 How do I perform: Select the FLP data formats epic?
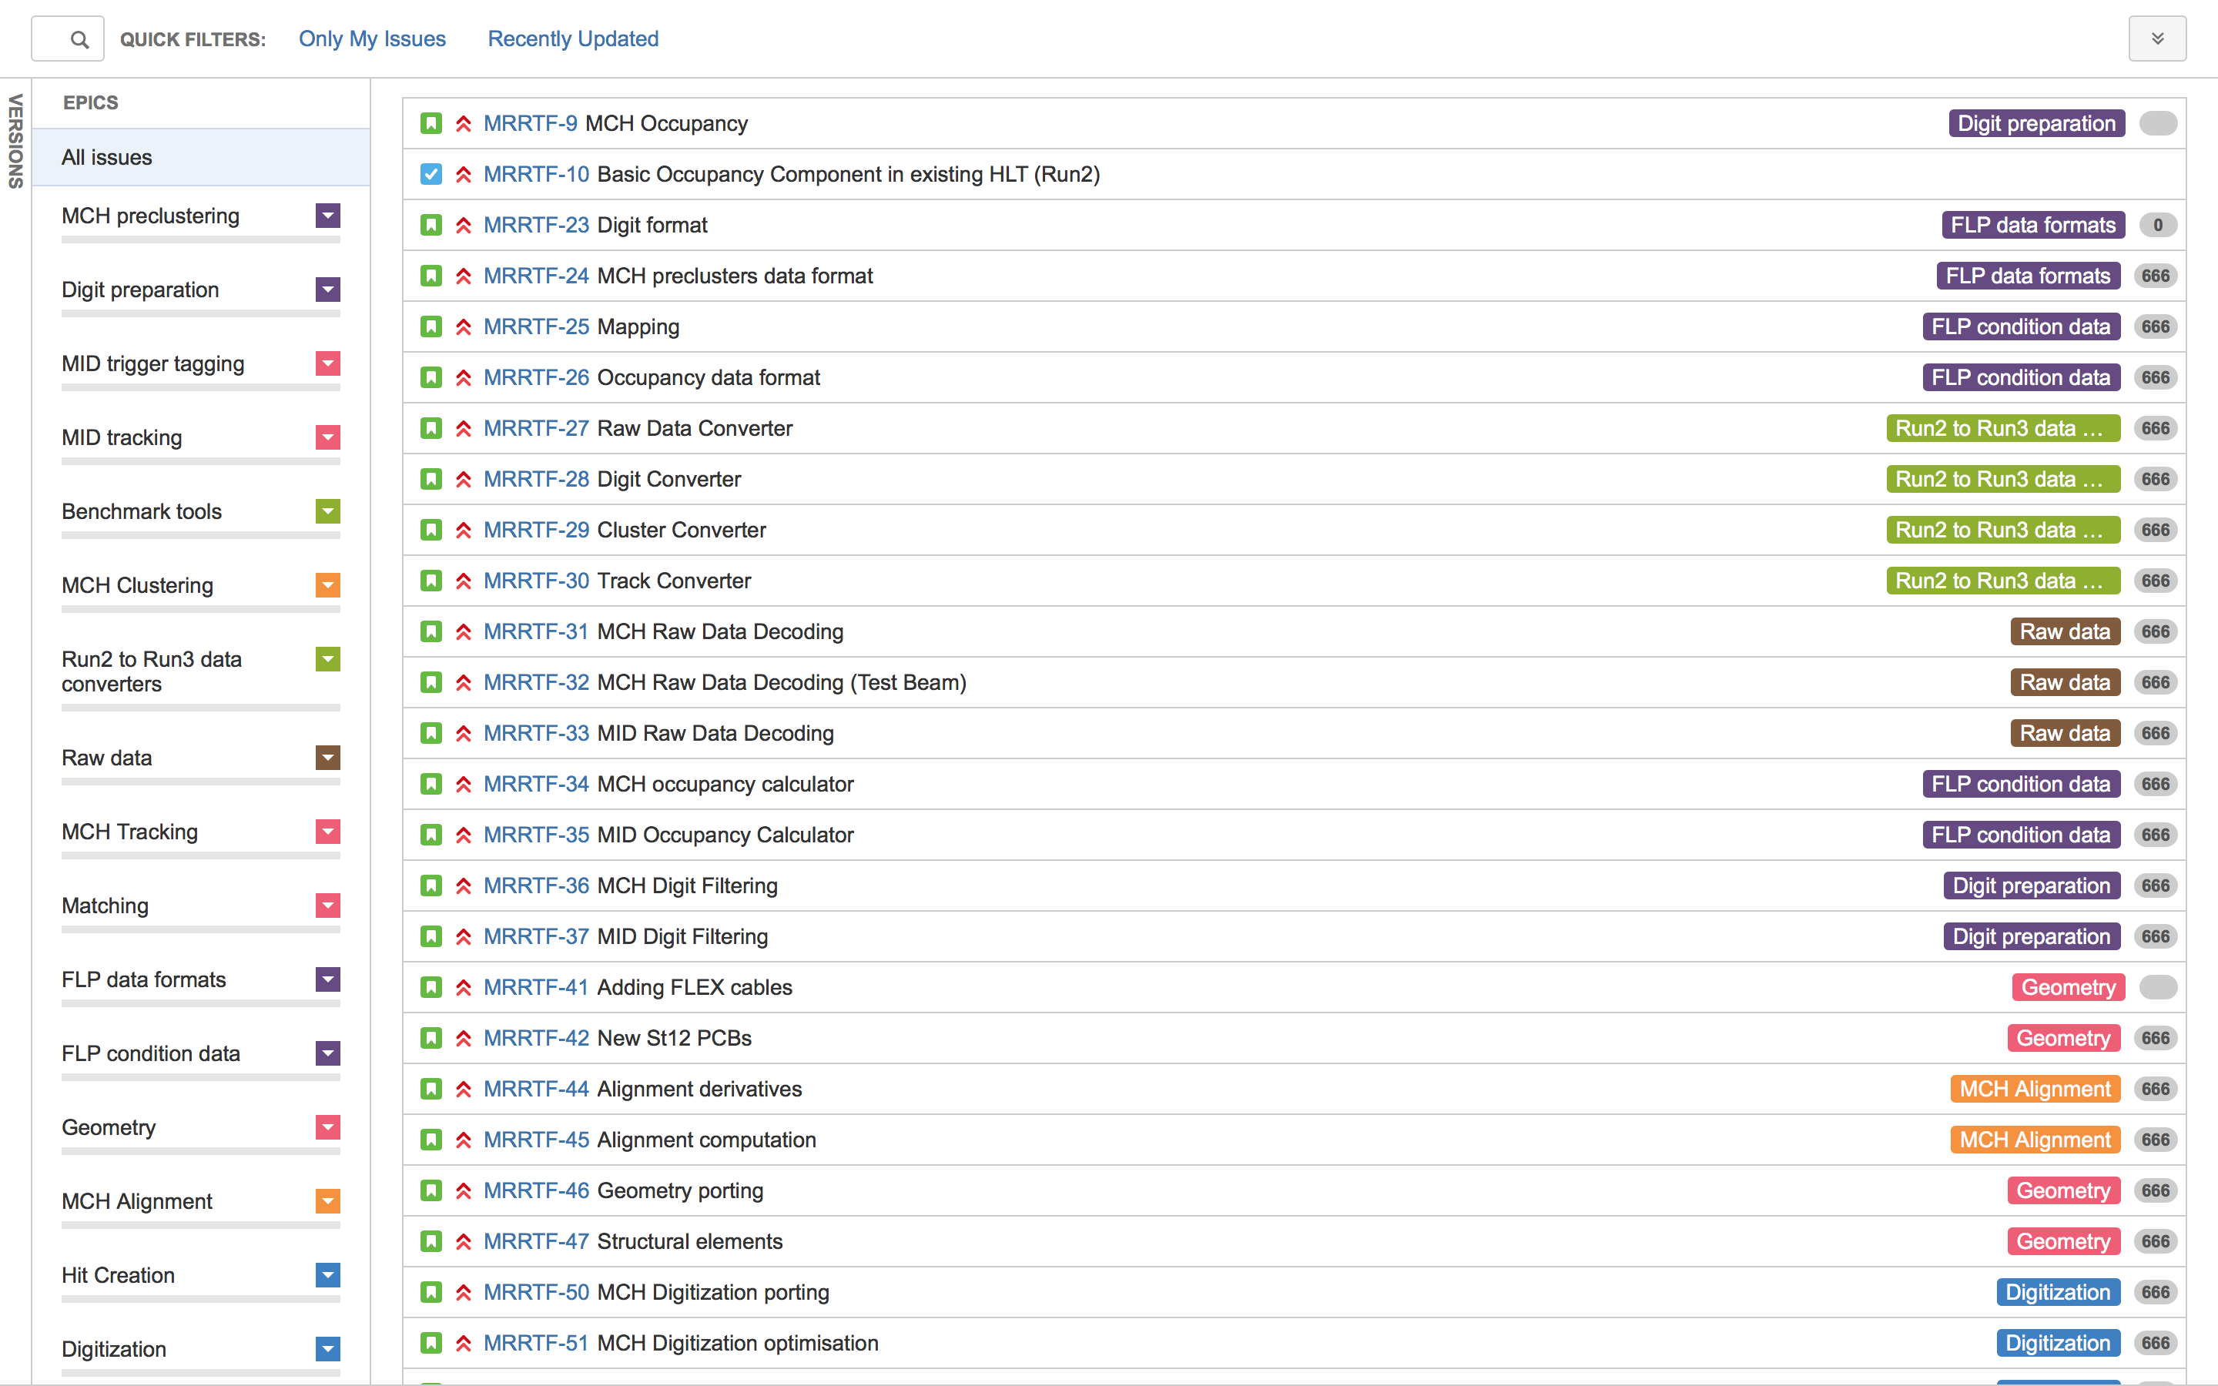pyautogui.click(x=143, y=980)
